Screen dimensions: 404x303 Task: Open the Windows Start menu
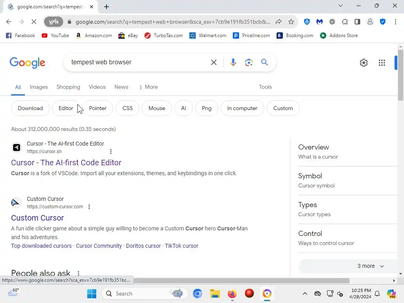tap(92, 294)
